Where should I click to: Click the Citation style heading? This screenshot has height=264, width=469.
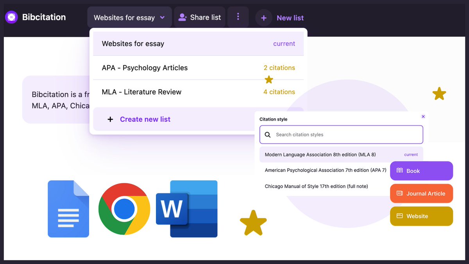(273, 119)
